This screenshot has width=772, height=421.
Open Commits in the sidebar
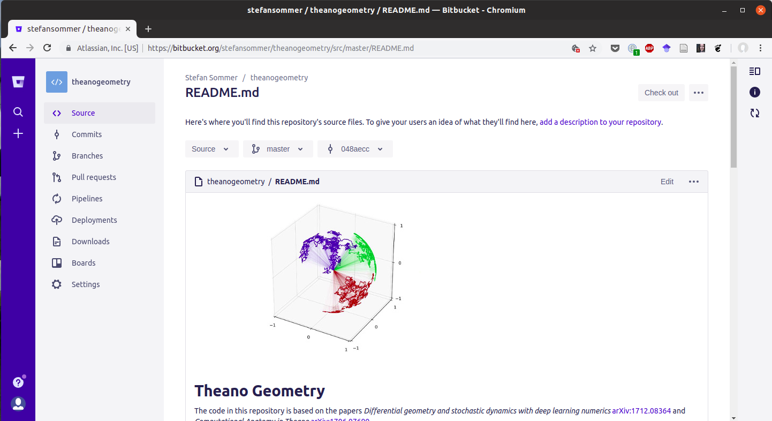pos(100,134)
